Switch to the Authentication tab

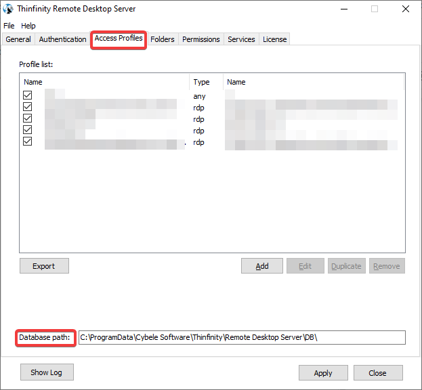62,39
